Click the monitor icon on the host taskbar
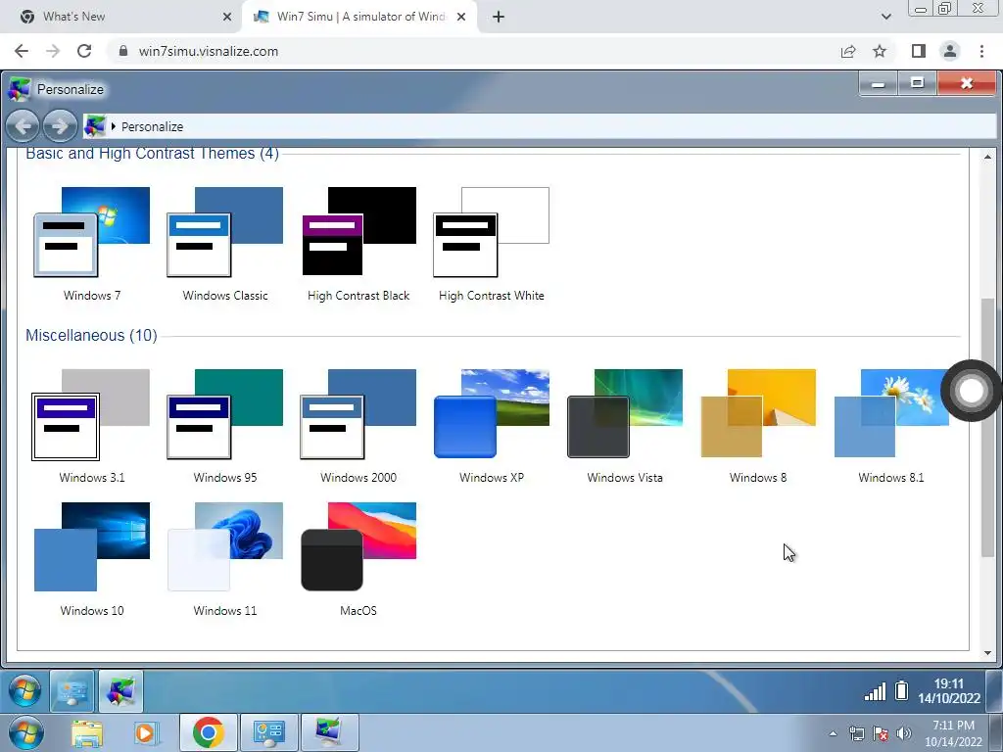1003x752 pixels. (x=329, y=732)
